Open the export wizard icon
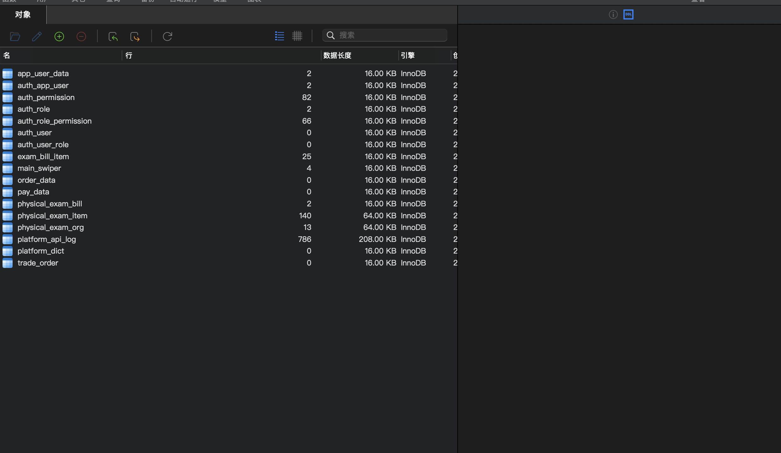 [135, 36]
